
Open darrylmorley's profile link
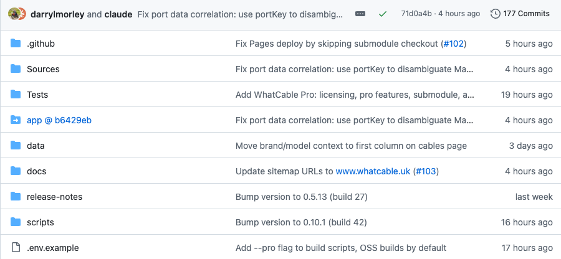point(57,14)
